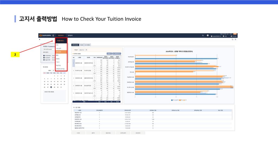Image resolution: width=278 pixels, height=156 pixels.
Task: Select date 15 in the academic calendar
Action: 54,82
